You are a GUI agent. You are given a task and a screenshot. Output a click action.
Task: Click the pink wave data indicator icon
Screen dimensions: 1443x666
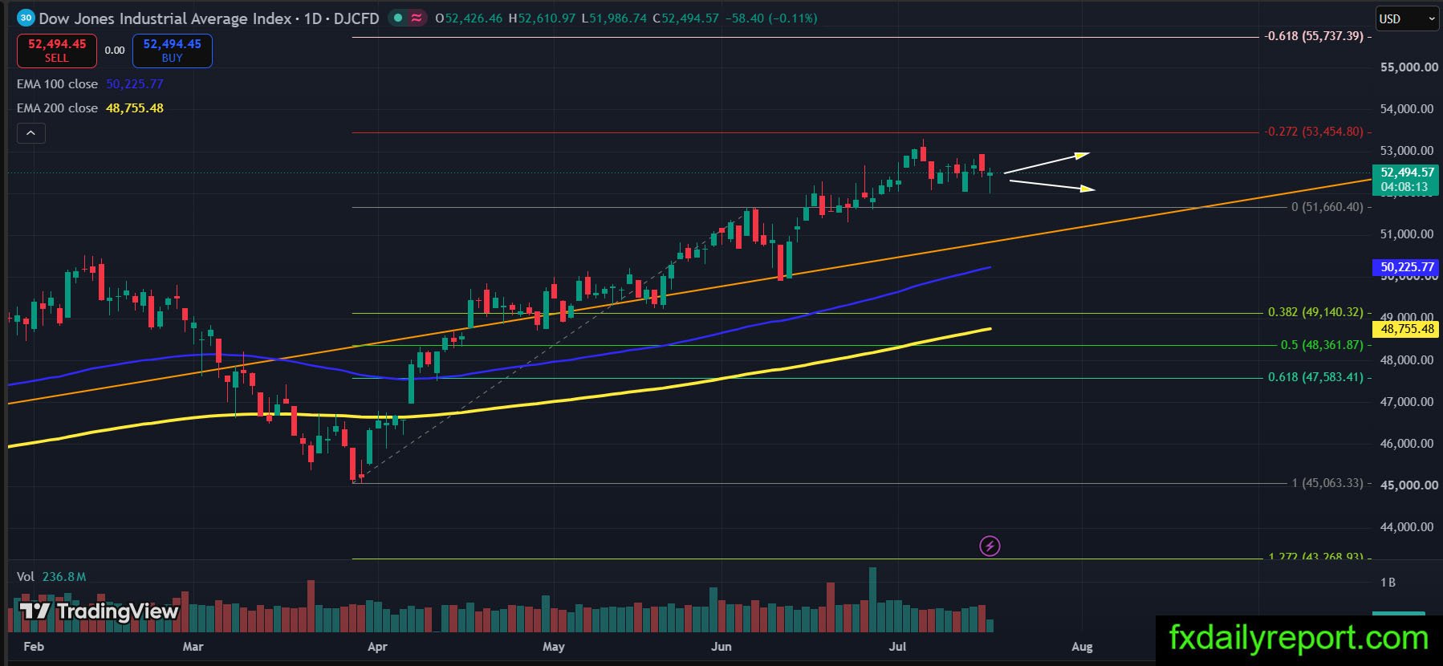417,18
